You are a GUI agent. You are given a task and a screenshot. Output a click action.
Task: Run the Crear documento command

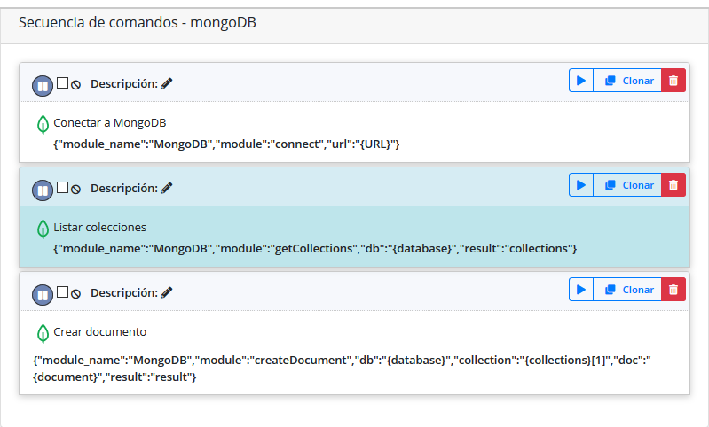tap(581, 290)
